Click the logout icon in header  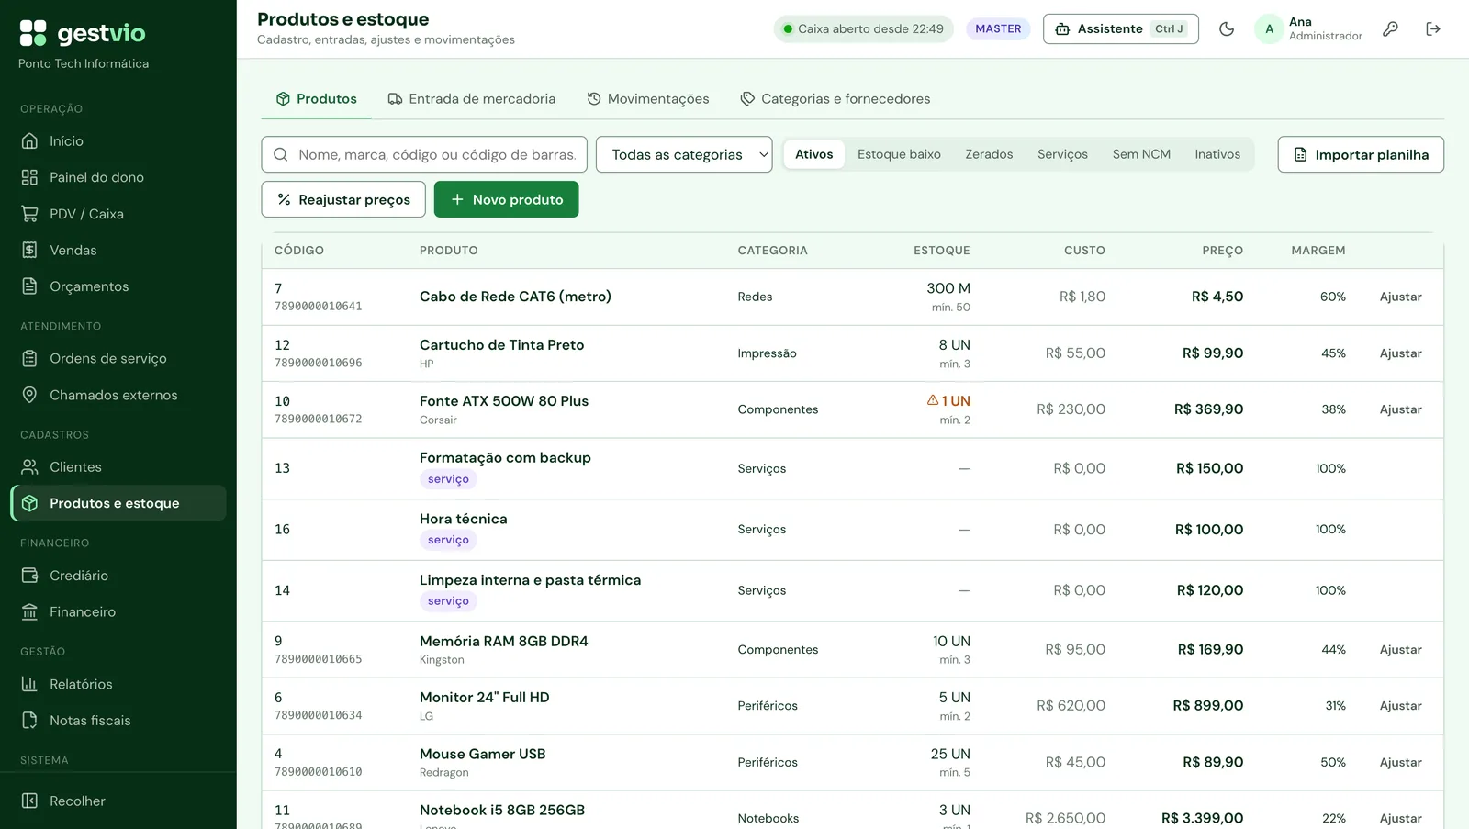tap(1432, 28)
